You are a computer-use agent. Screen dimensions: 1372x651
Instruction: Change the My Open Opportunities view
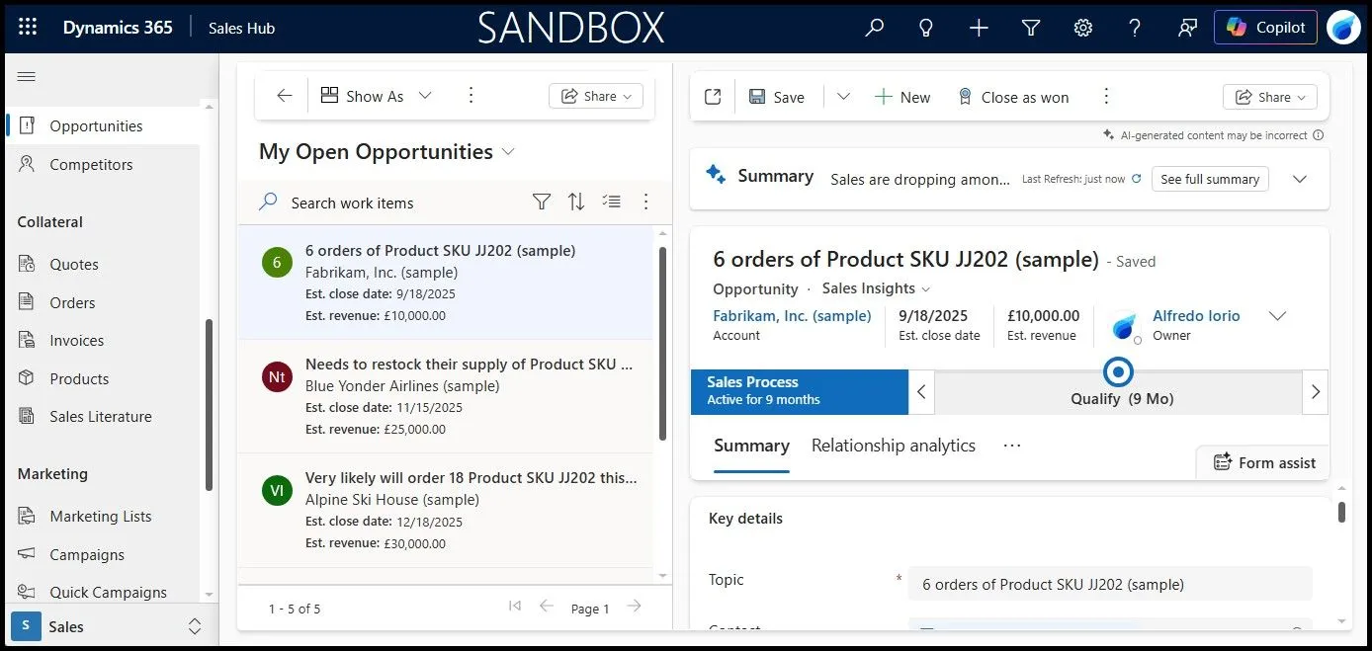[386, 151]
